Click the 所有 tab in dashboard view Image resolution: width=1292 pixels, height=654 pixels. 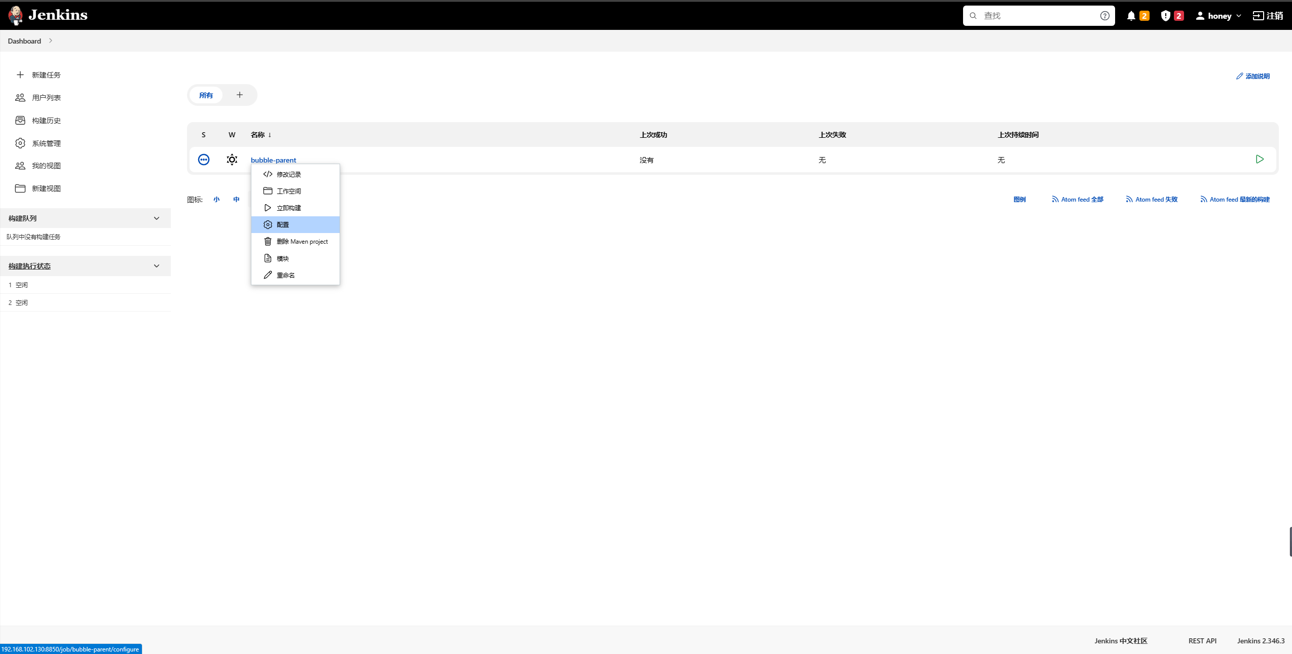(x=206, y=94)
